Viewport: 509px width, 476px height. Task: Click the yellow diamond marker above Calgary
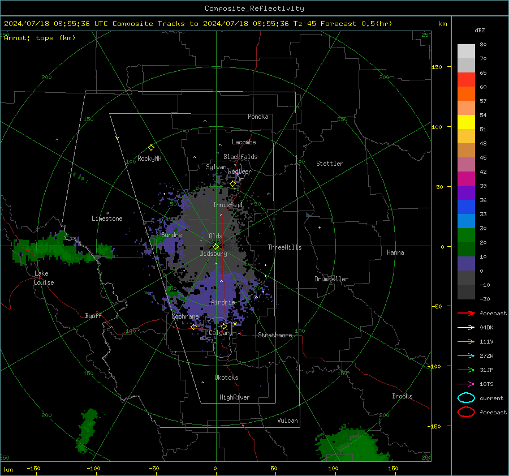coord(223,326)
